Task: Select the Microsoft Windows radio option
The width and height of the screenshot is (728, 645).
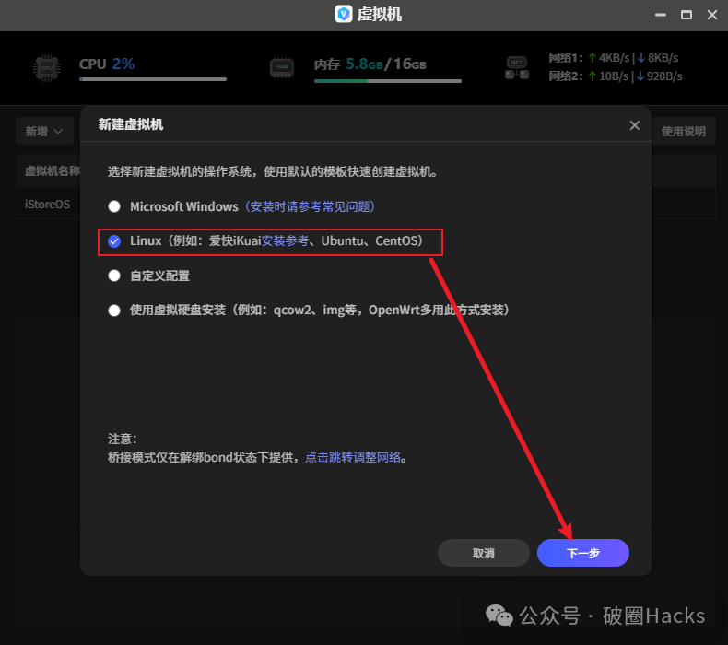Action: pos(114,206)
